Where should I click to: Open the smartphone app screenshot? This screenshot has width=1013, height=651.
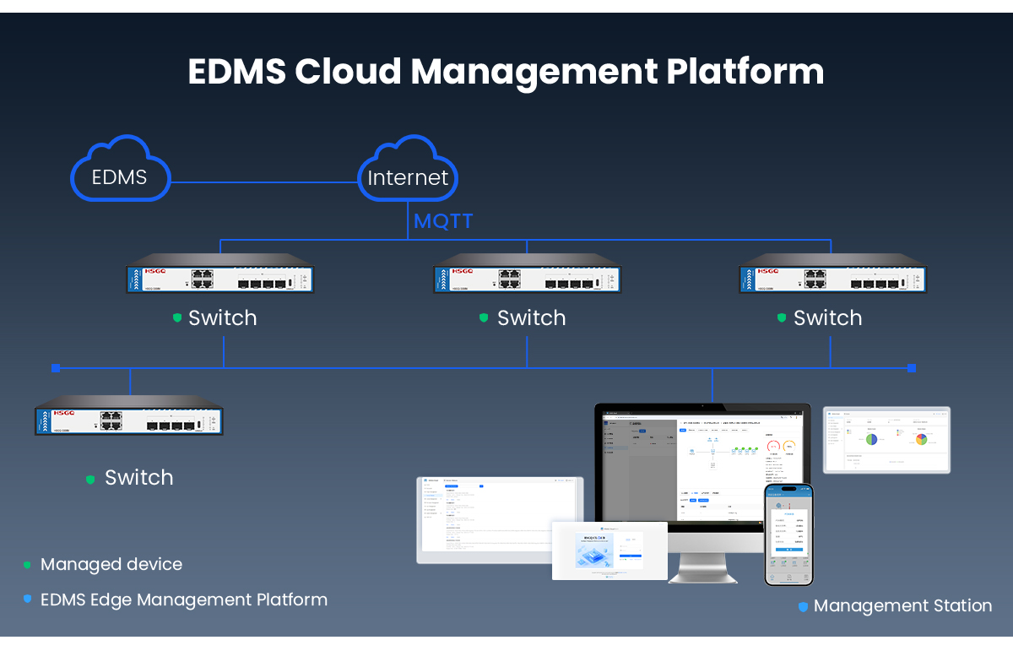tap(788, 534)
